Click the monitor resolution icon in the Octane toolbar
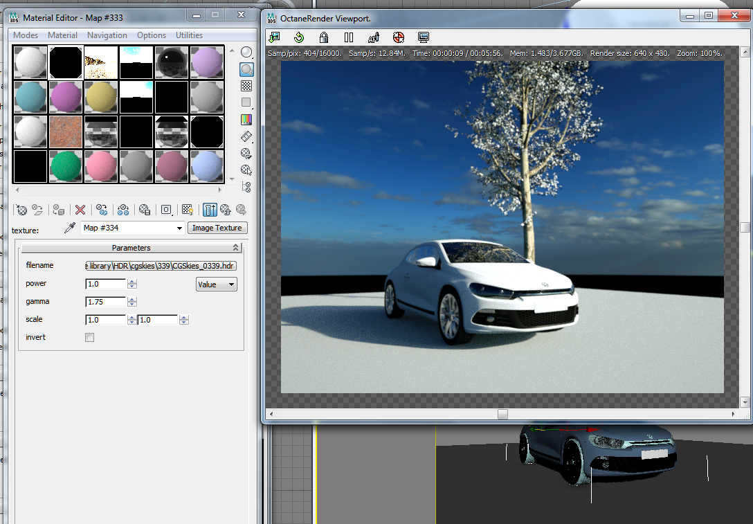This screenshot has height=524, width=753. click(424, 37)
